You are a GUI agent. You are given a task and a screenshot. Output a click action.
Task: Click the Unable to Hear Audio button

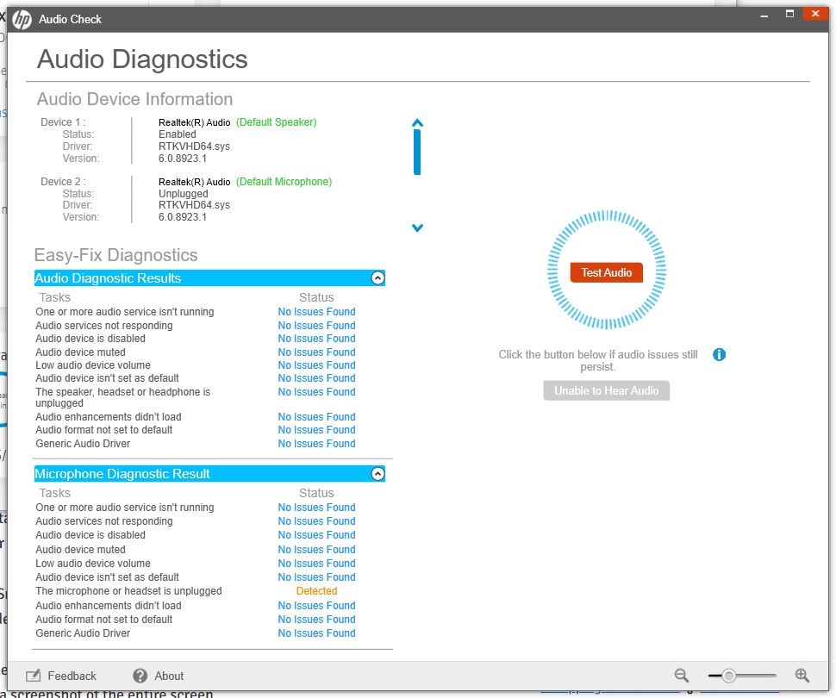[x=606, y=391]
